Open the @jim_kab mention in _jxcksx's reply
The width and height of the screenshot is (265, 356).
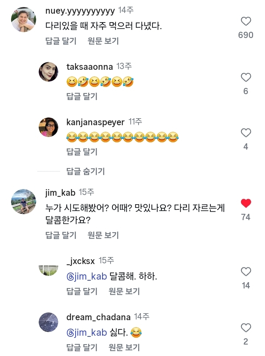coord(87,277)
